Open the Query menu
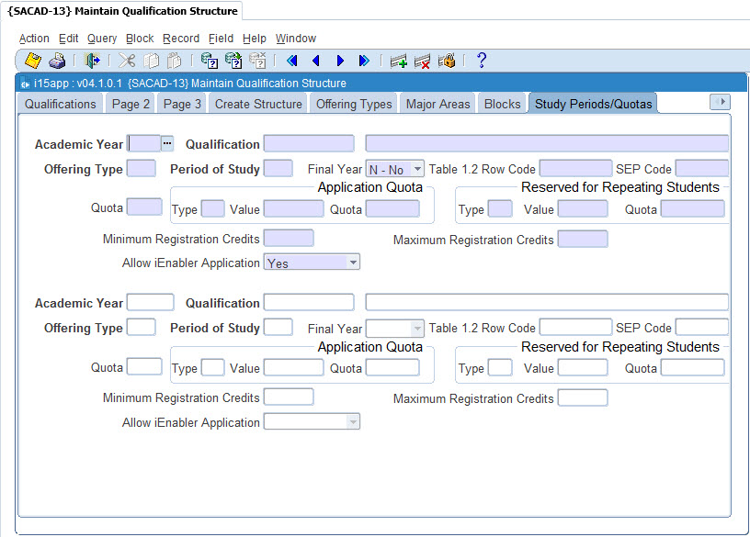 pyautogui.click(x=102, y=39)
